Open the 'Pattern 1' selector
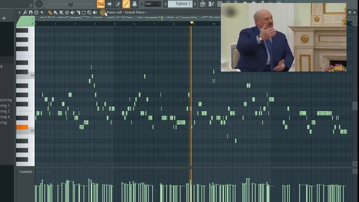This screenshot has height=202, width=359. tap(180, 4)
